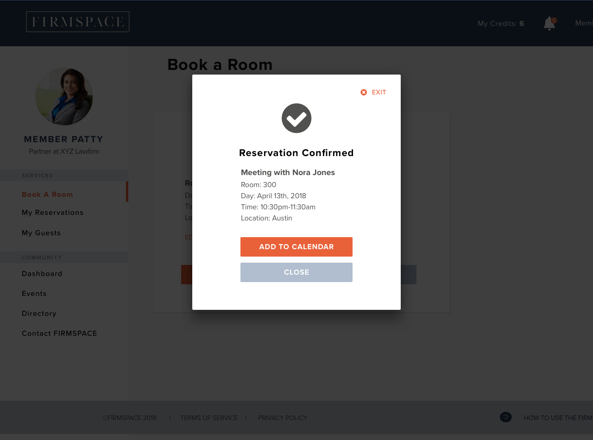Screen dimensions: 593x440
Task: Open the Events page
Action: pyautogui.click(x=34, y=294)
